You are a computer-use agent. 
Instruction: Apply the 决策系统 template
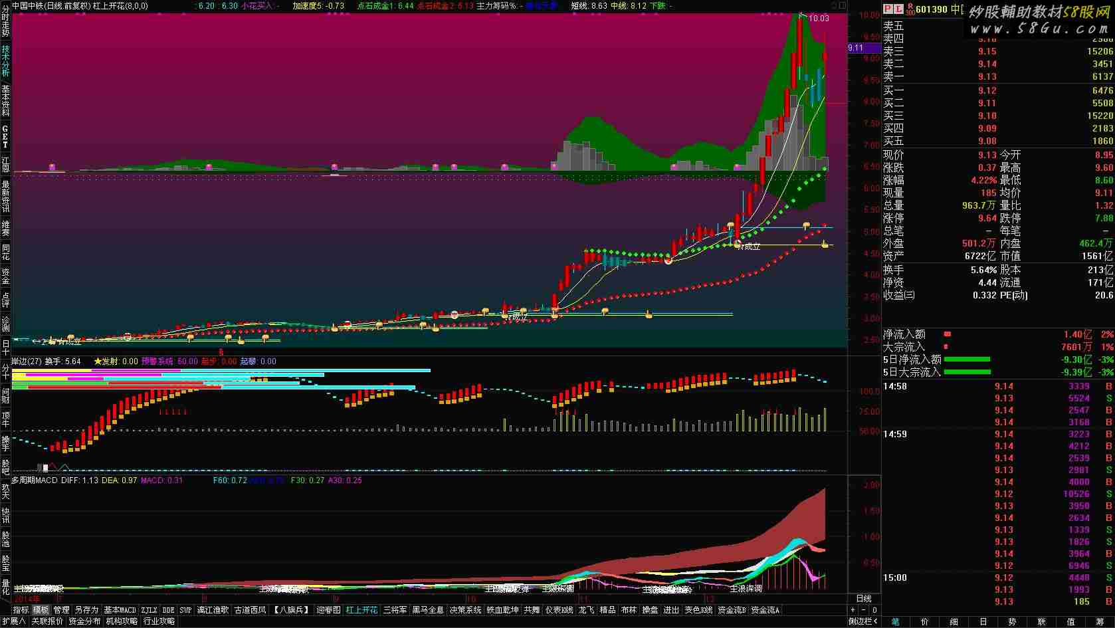pyautogui.click(x=465, y=609)
